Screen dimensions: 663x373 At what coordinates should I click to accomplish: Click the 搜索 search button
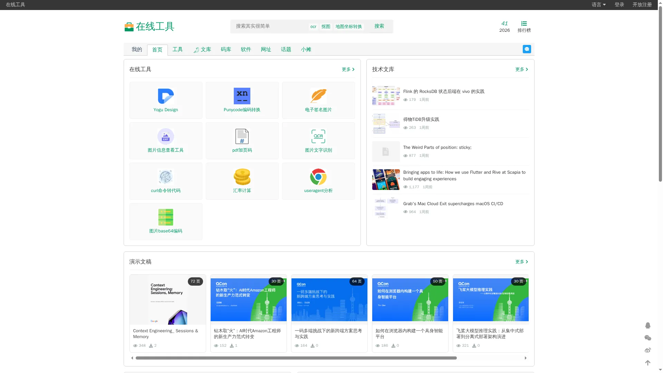point(379,26)
